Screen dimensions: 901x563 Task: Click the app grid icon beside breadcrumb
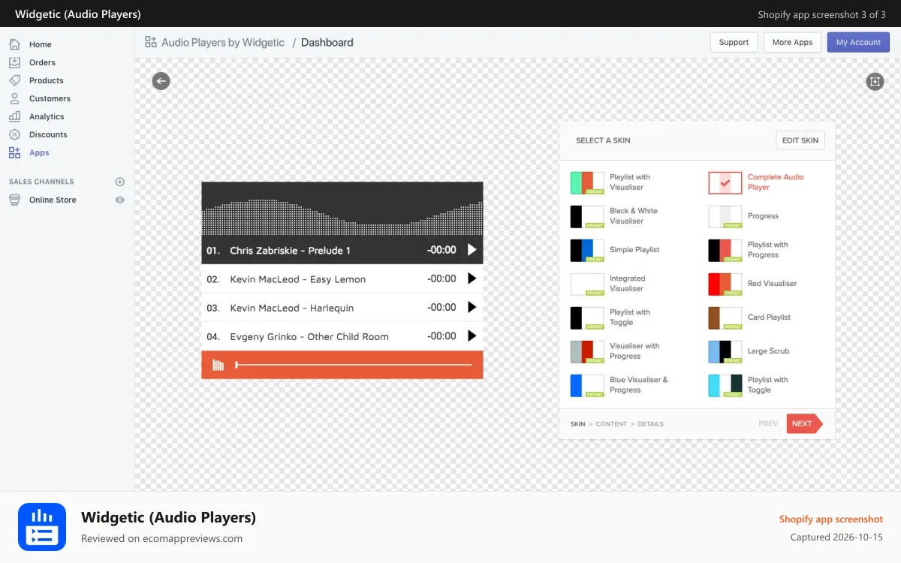151,42
